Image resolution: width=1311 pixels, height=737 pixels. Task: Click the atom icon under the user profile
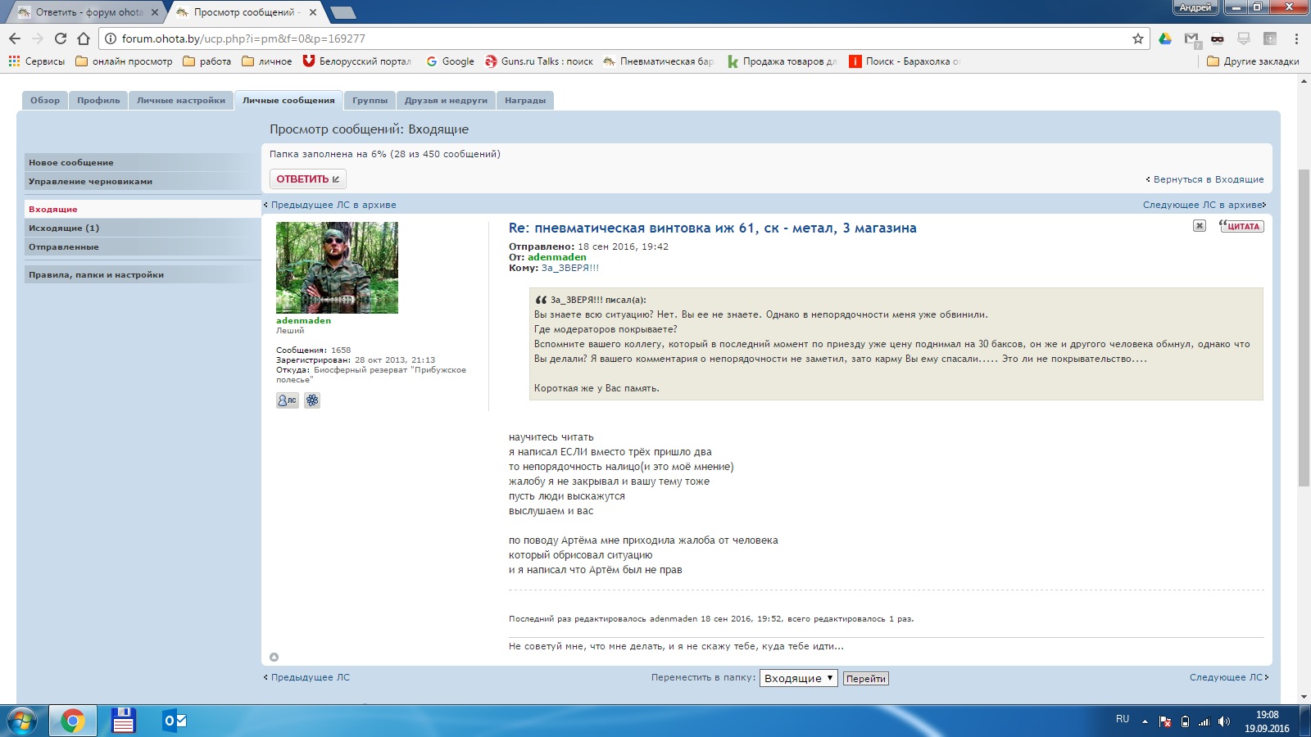tap(312, 400)
